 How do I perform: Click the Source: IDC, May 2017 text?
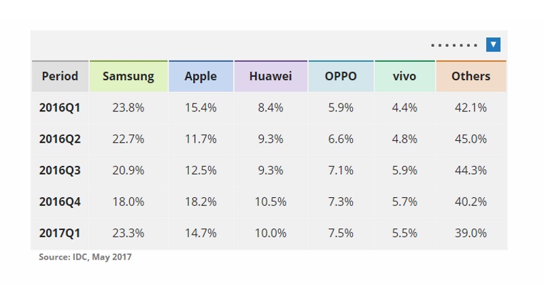pyautogui.click(x=86, y=257)
